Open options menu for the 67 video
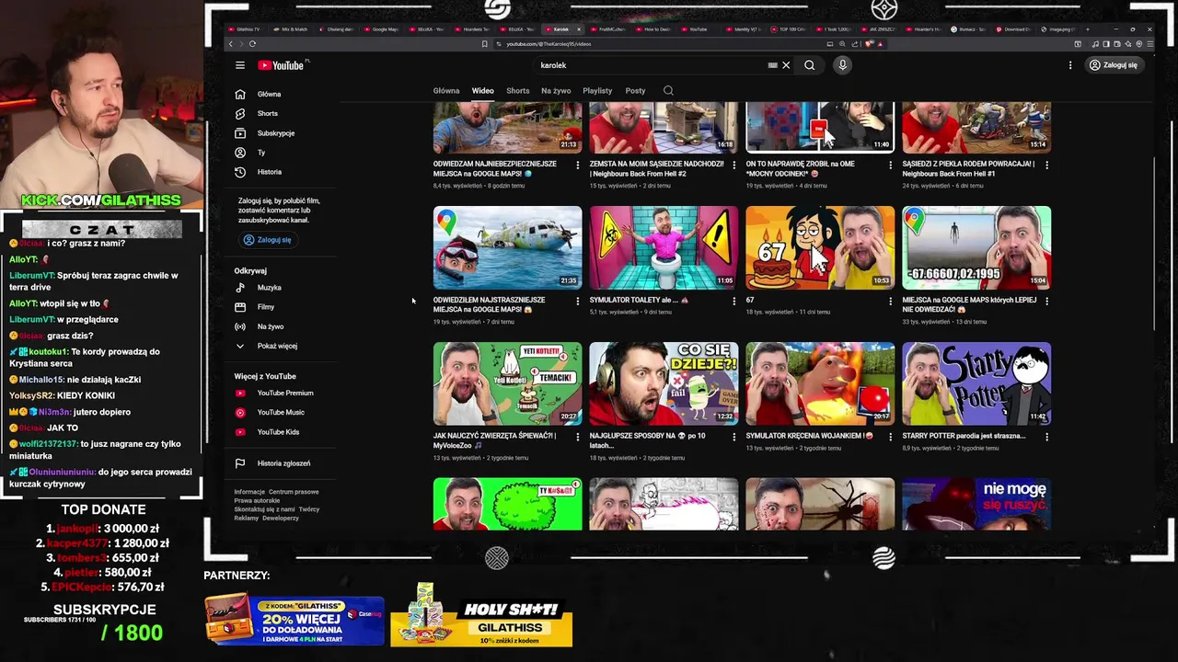 click(890, 301)
